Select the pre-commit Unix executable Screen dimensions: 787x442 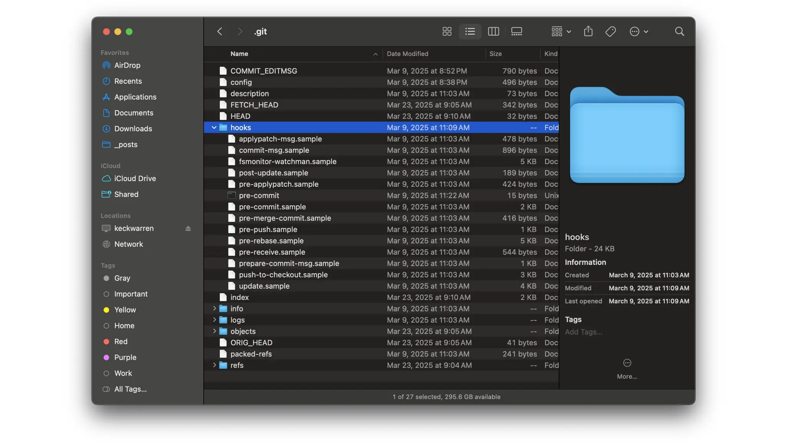point(381,195)
